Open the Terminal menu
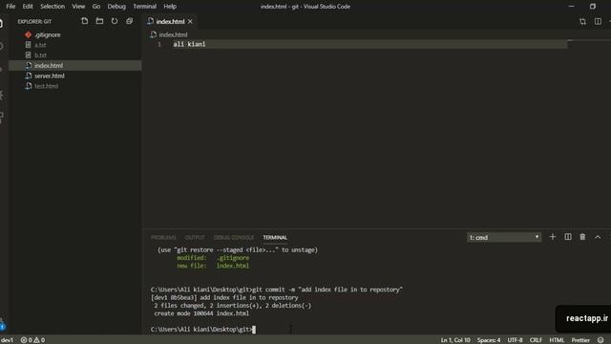 click(x=144, y=7)
